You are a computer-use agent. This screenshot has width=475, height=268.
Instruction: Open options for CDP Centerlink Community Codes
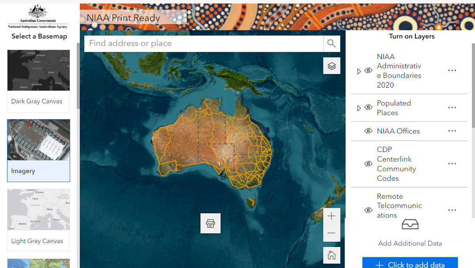452,164
